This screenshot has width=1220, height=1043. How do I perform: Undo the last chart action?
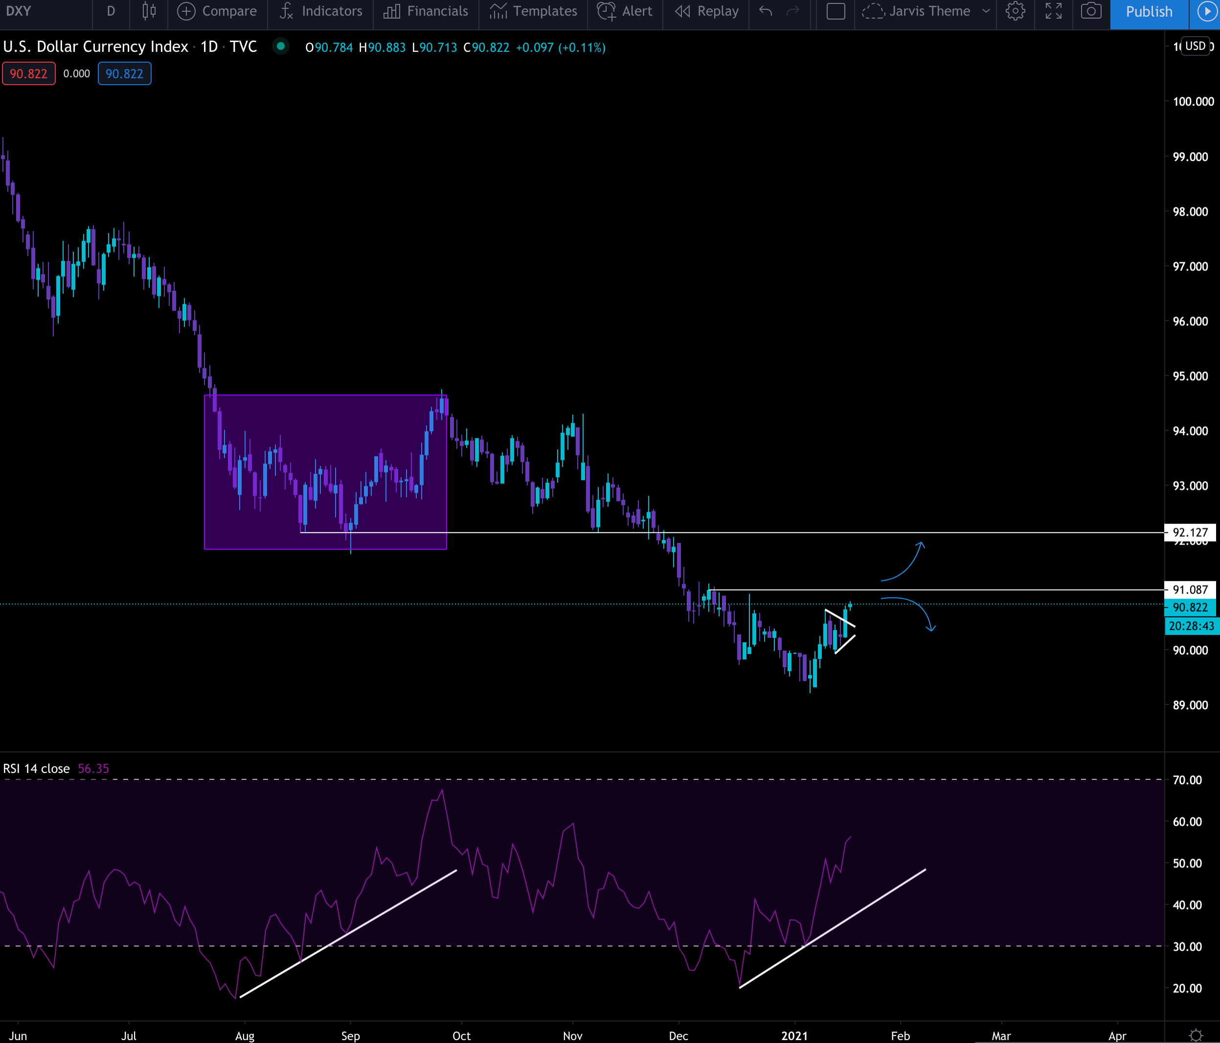tap(766, 11)
